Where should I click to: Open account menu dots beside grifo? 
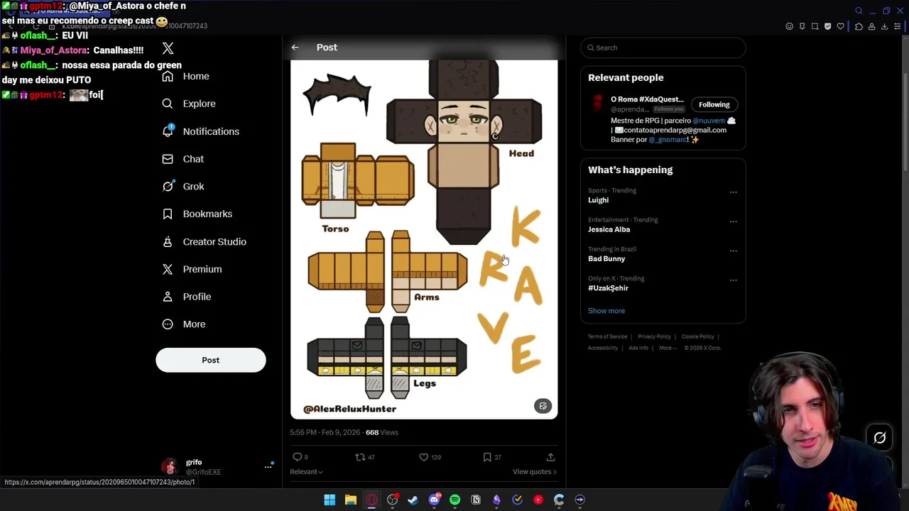tap(268, 466)
